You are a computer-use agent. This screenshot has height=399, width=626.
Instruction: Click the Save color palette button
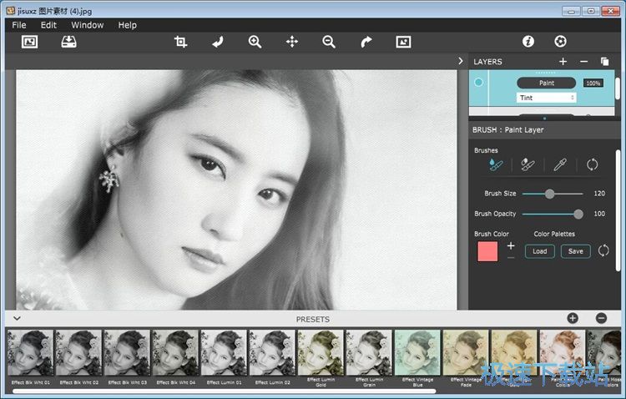pos(575,251)
